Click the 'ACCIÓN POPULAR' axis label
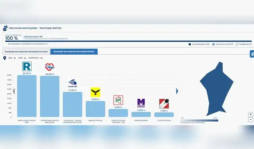Viewport: 254px width, 149px height. click(x=164, y=121)
